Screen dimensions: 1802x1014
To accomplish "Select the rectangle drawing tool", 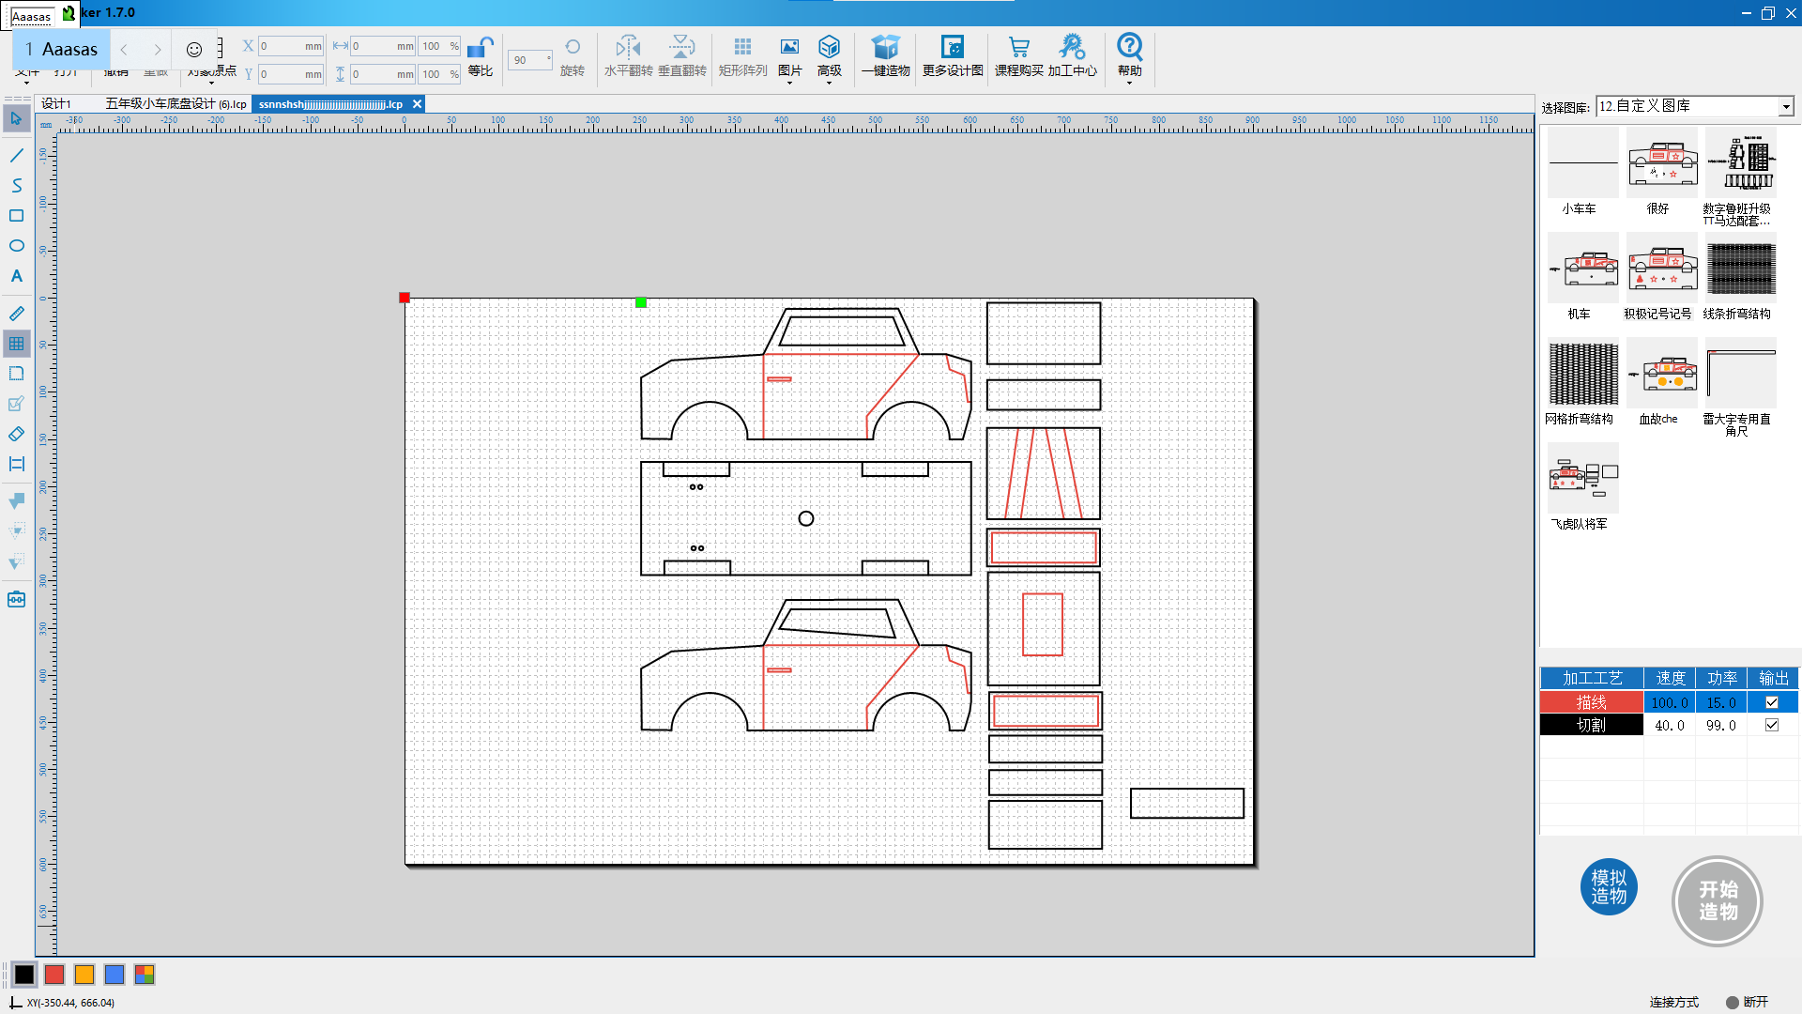I will 17,216.
